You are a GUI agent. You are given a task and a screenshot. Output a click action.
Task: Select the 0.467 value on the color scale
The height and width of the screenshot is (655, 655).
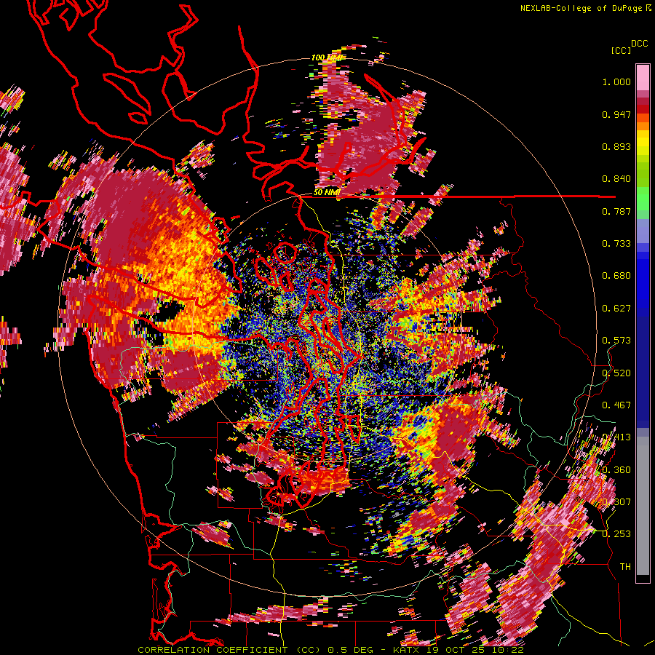coord(616,405)
